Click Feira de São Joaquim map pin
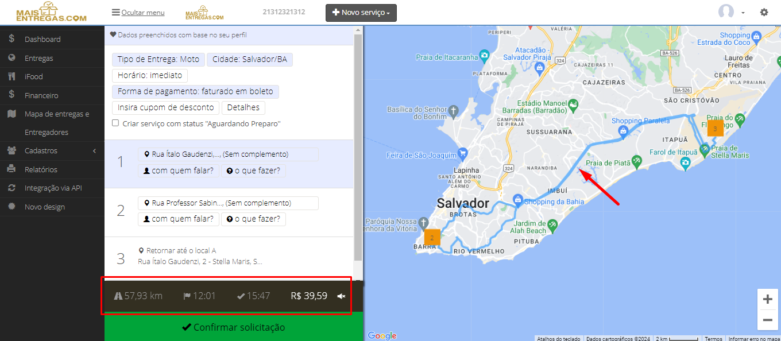 click(463, 153)
